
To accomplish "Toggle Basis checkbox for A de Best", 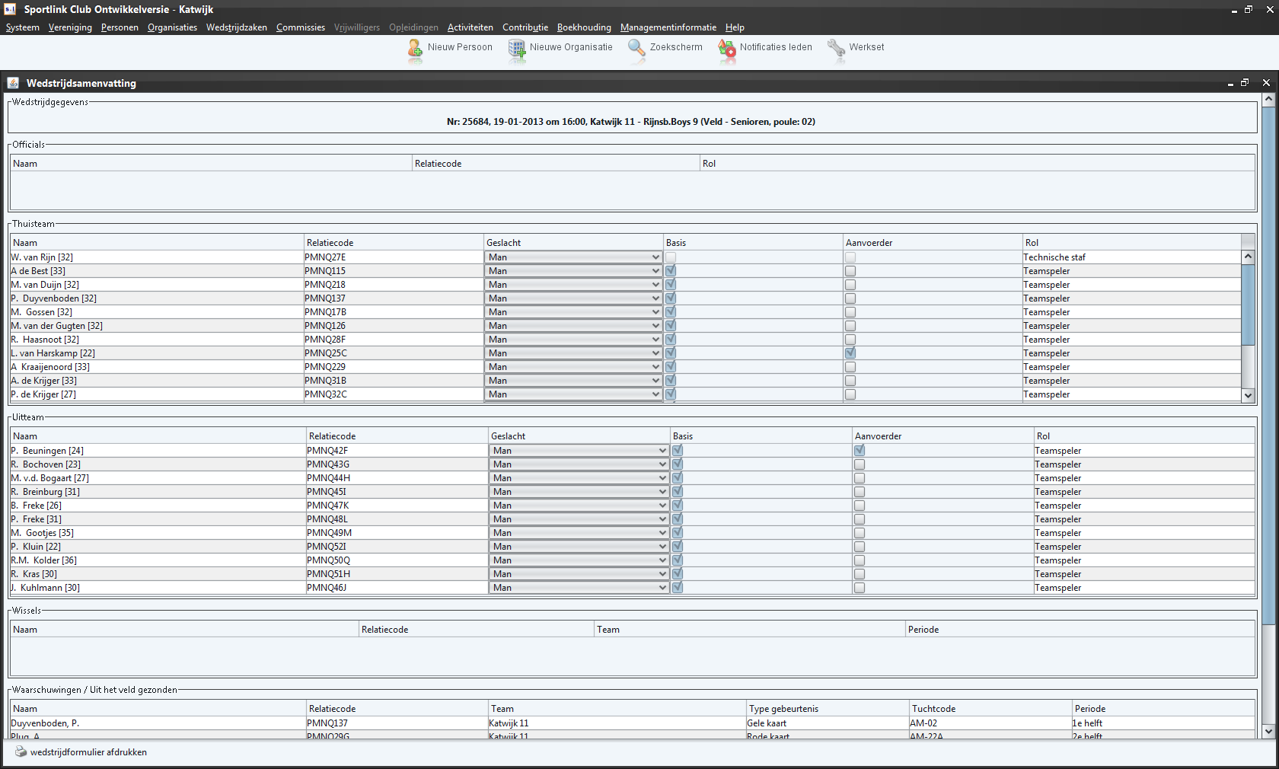I will tap(671, 271).
